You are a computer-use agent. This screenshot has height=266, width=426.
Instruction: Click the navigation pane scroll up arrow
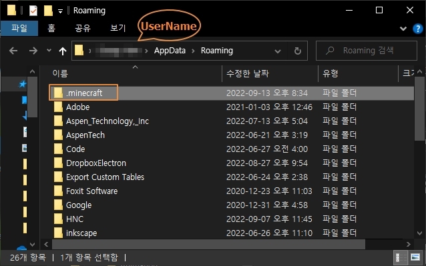point(32,71)
